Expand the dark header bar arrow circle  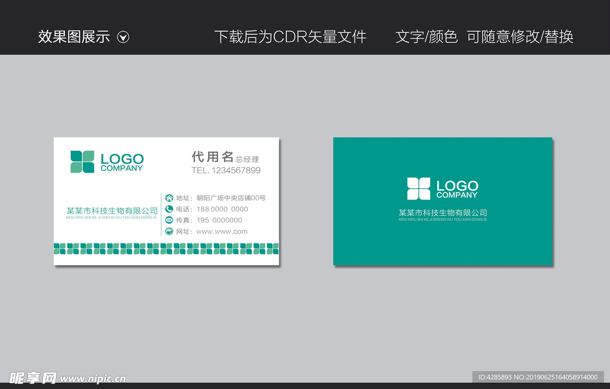pyautogui.click(x=123, y=37)
